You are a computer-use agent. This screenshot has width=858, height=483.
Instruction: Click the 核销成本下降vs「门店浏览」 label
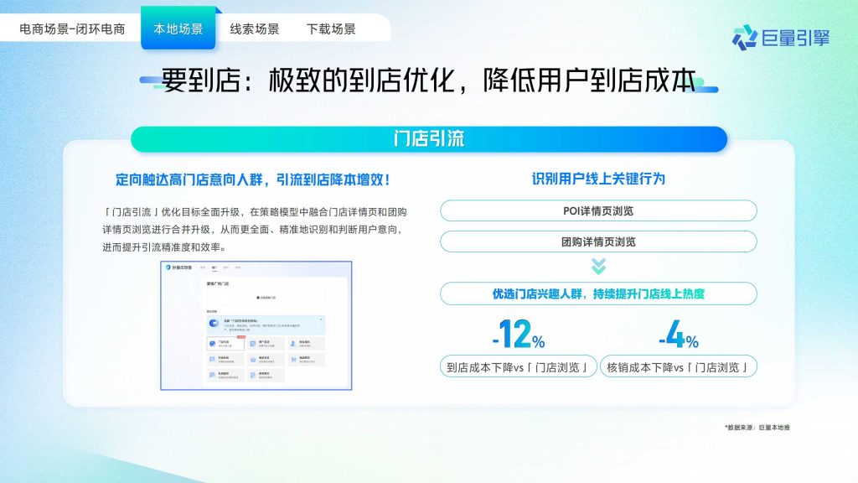(x=679, y=367)
